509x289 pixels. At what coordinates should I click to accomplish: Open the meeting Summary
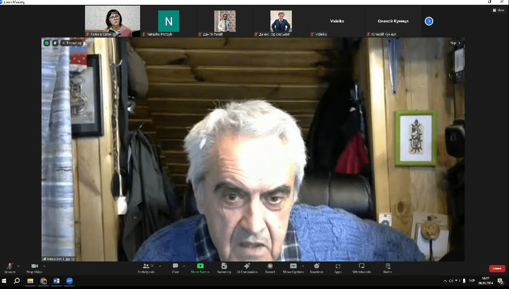point(224,267)
